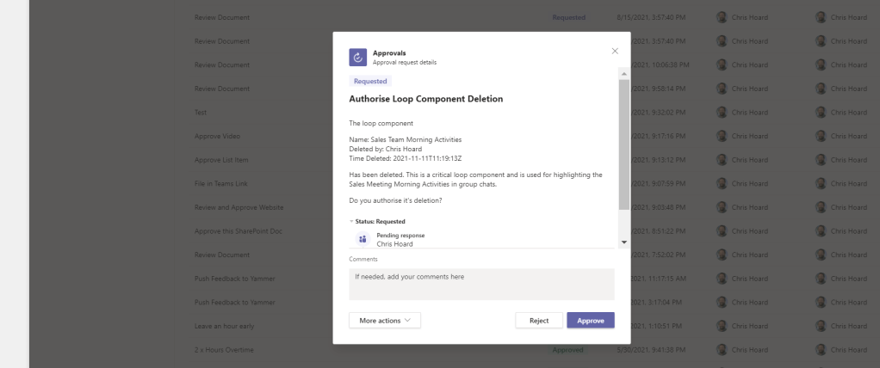
Task: Click the pending response people icon
Action: point(363,239)
